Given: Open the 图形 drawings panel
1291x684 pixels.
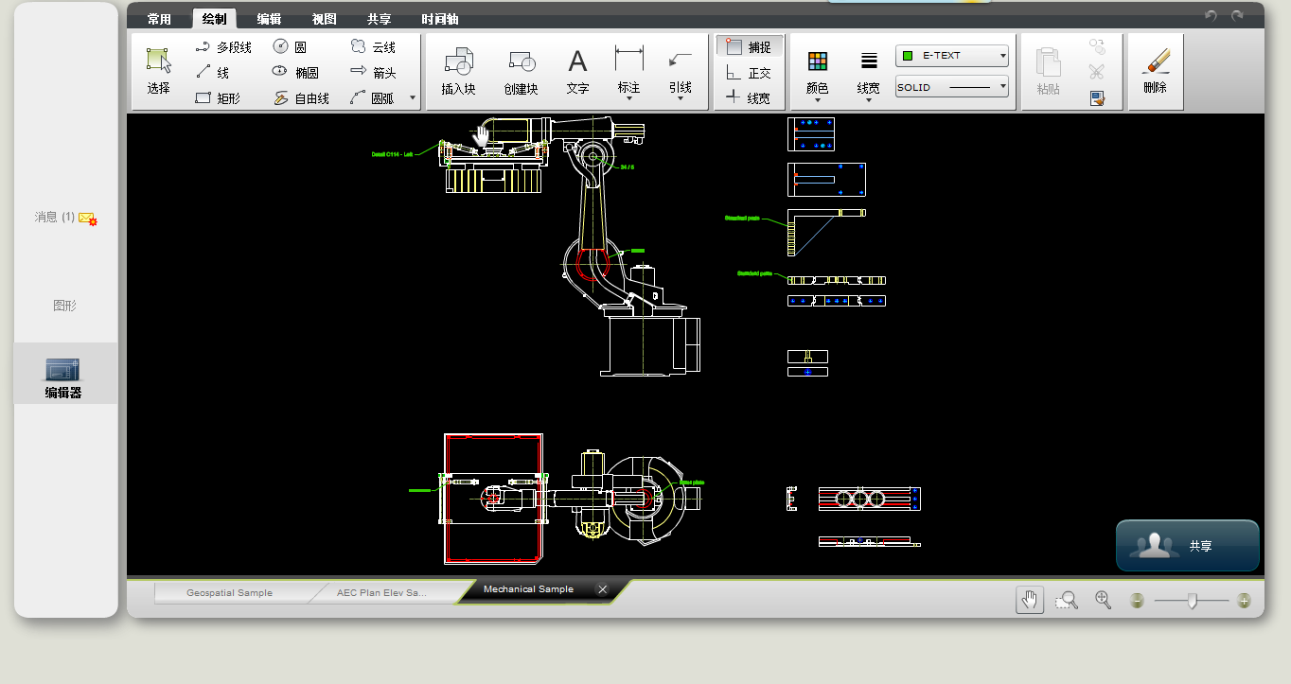Looking at the screenshot, I should pyautogui.click(x=64, y=306).
